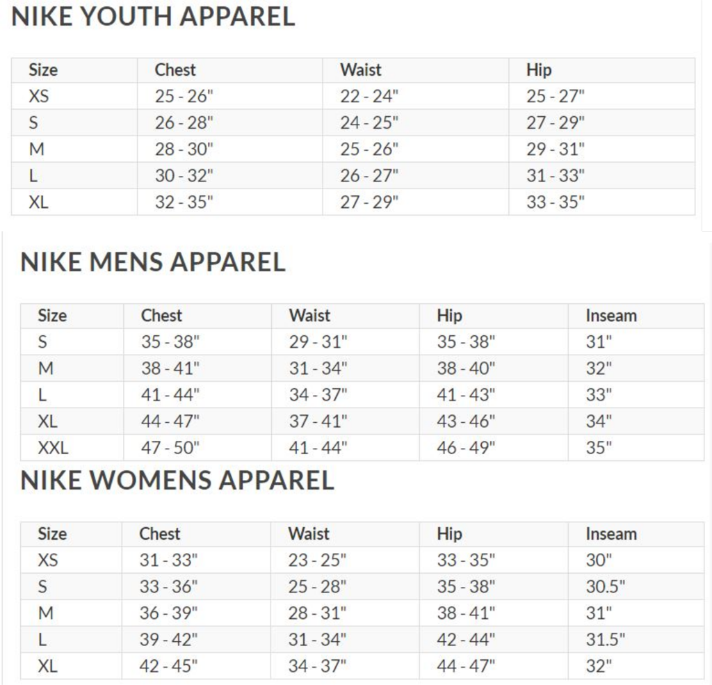The image size is (712, 685).
Task: Click womens M chest value 36 - 39"
Action: 168,613
